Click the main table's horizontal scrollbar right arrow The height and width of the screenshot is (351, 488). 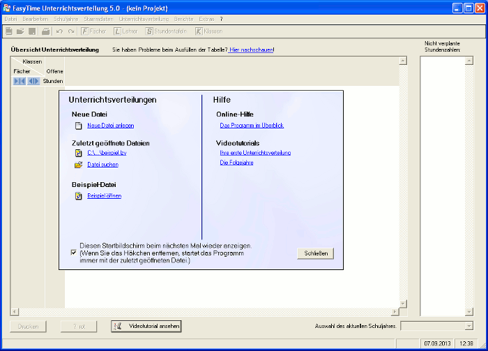tap(394, 312)
